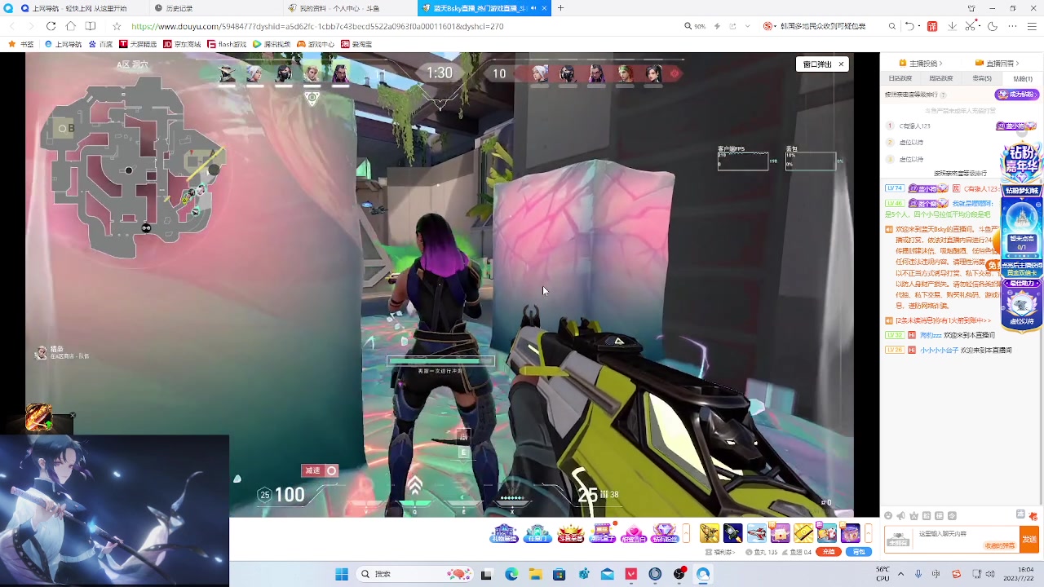
Task: Expand activities list arrow after 钻石粉丝
Action: tap(686, 534)
